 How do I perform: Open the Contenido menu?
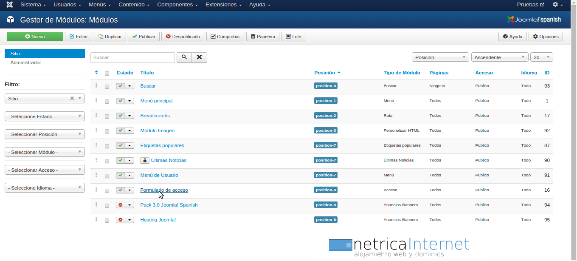coord(134,5)
